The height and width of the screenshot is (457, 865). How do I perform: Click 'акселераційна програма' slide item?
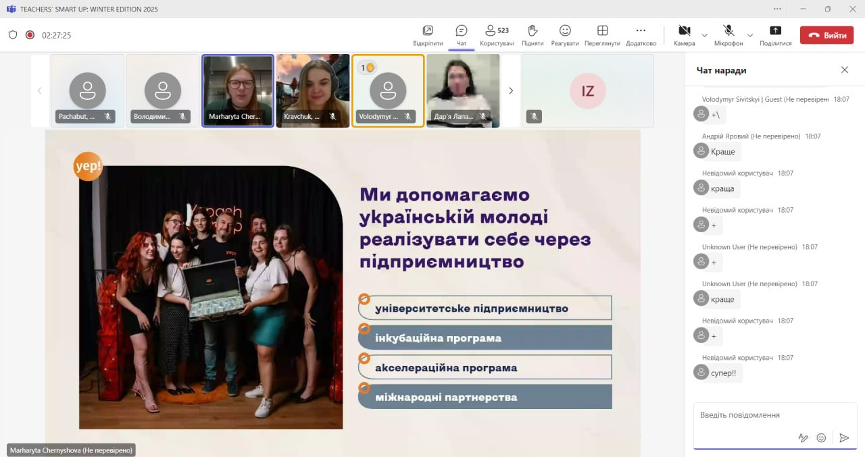pyautogui.click(x=485, y=367)
